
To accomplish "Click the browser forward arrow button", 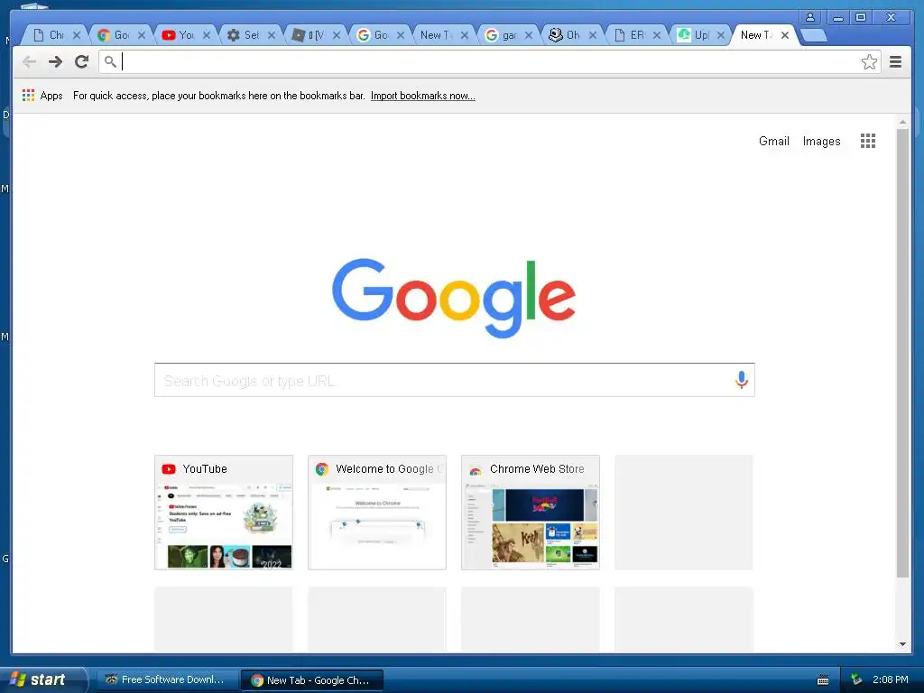I will click(55, 62).
